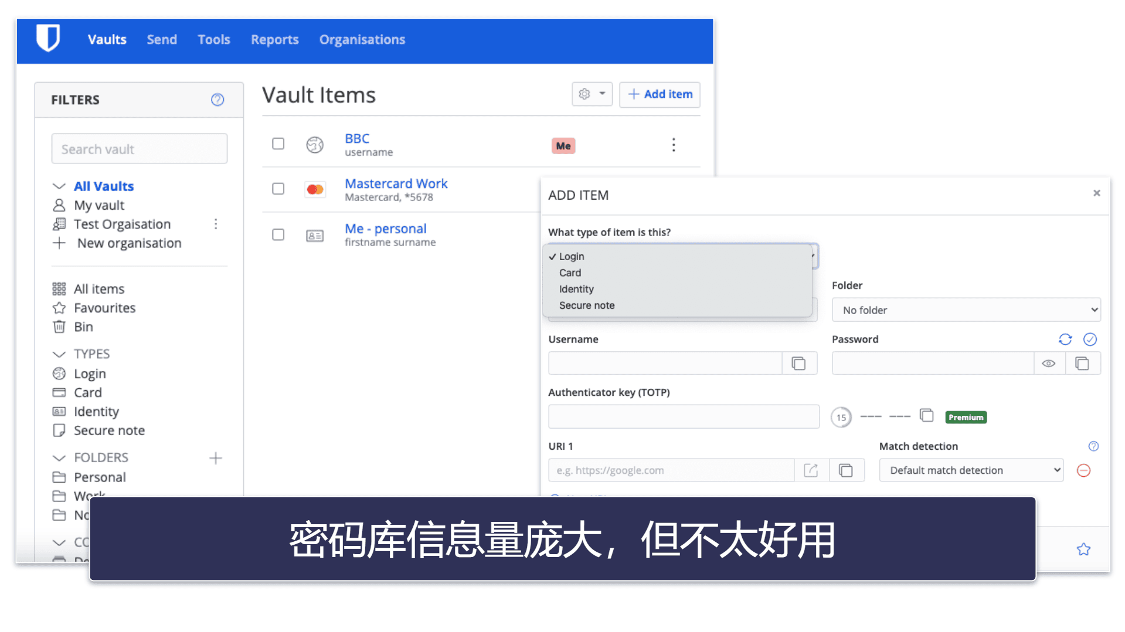The width and height of the screenshot is (1125, 632).
Task: Show Favourites filter
Action: pyautogui.click(x=104, y=308)
